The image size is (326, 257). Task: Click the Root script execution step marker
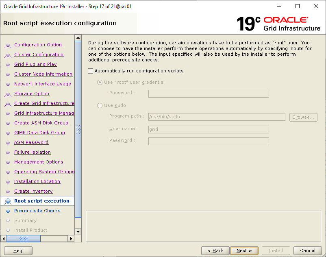coord(8,201)
